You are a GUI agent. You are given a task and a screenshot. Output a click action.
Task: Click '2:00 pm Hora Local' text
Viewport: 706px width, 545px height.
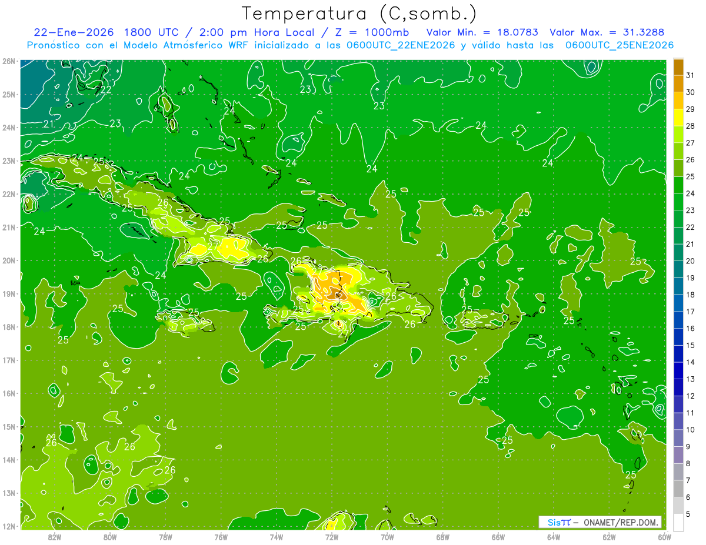pos(257,32)
